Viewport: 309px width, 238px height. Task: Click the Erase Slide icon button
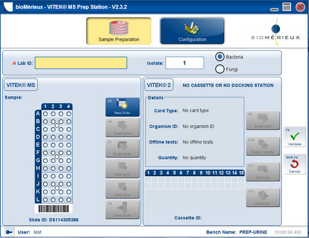pyautogui.click(x=122, y=148)
